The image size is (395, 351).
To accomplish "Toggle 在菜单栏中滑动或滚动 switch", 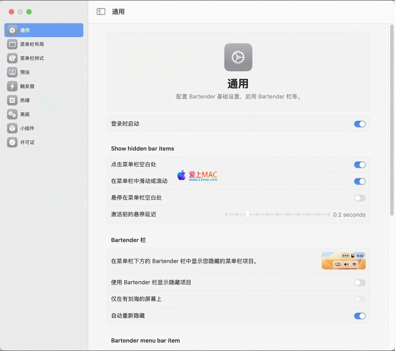I will coord(360,181).
